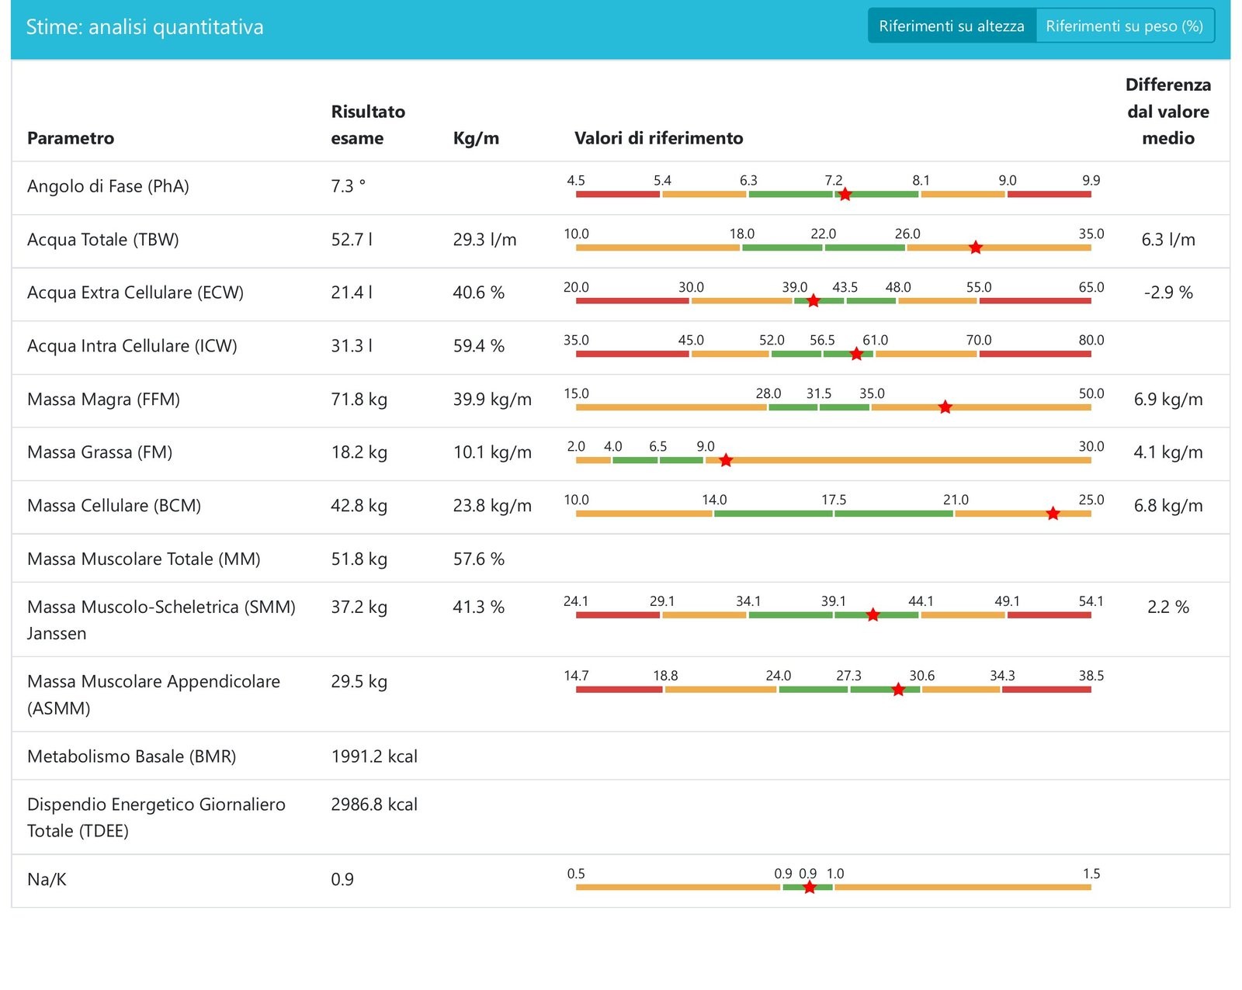Image resolution: width=1242 pixels, height=990 pixels.
Task: Select the Metabolismo Basale (BMR) row
Action: click(x=620, y=756)
